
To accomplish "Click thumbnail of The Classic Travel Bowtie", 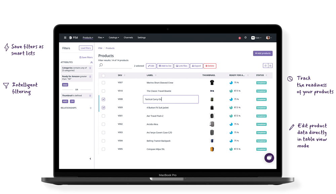I will click(212, 91).
